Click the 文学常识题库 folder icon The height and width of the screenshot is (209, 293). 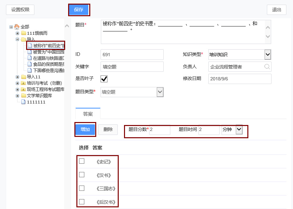pos(23,96)
